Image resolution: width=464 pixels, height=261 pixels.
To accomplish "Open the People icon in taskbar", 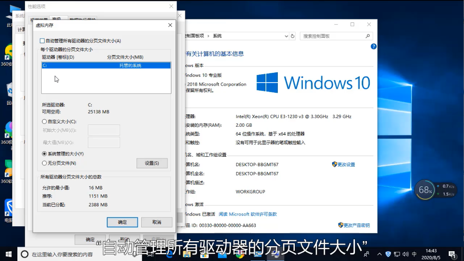I will (x=366, y=254).
